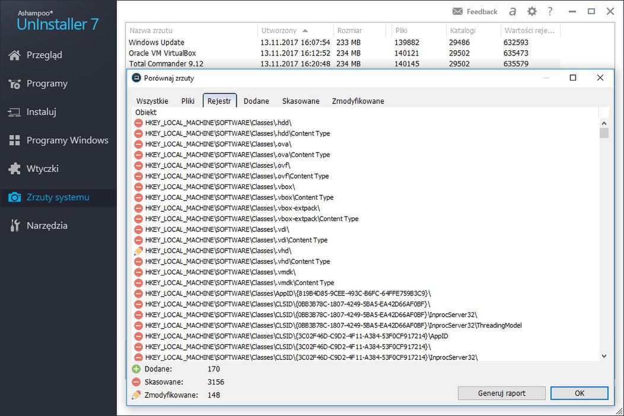Open settings gear icon
Image resolution: width=624 pixels, height=416 pixels.
click(531, 11)
